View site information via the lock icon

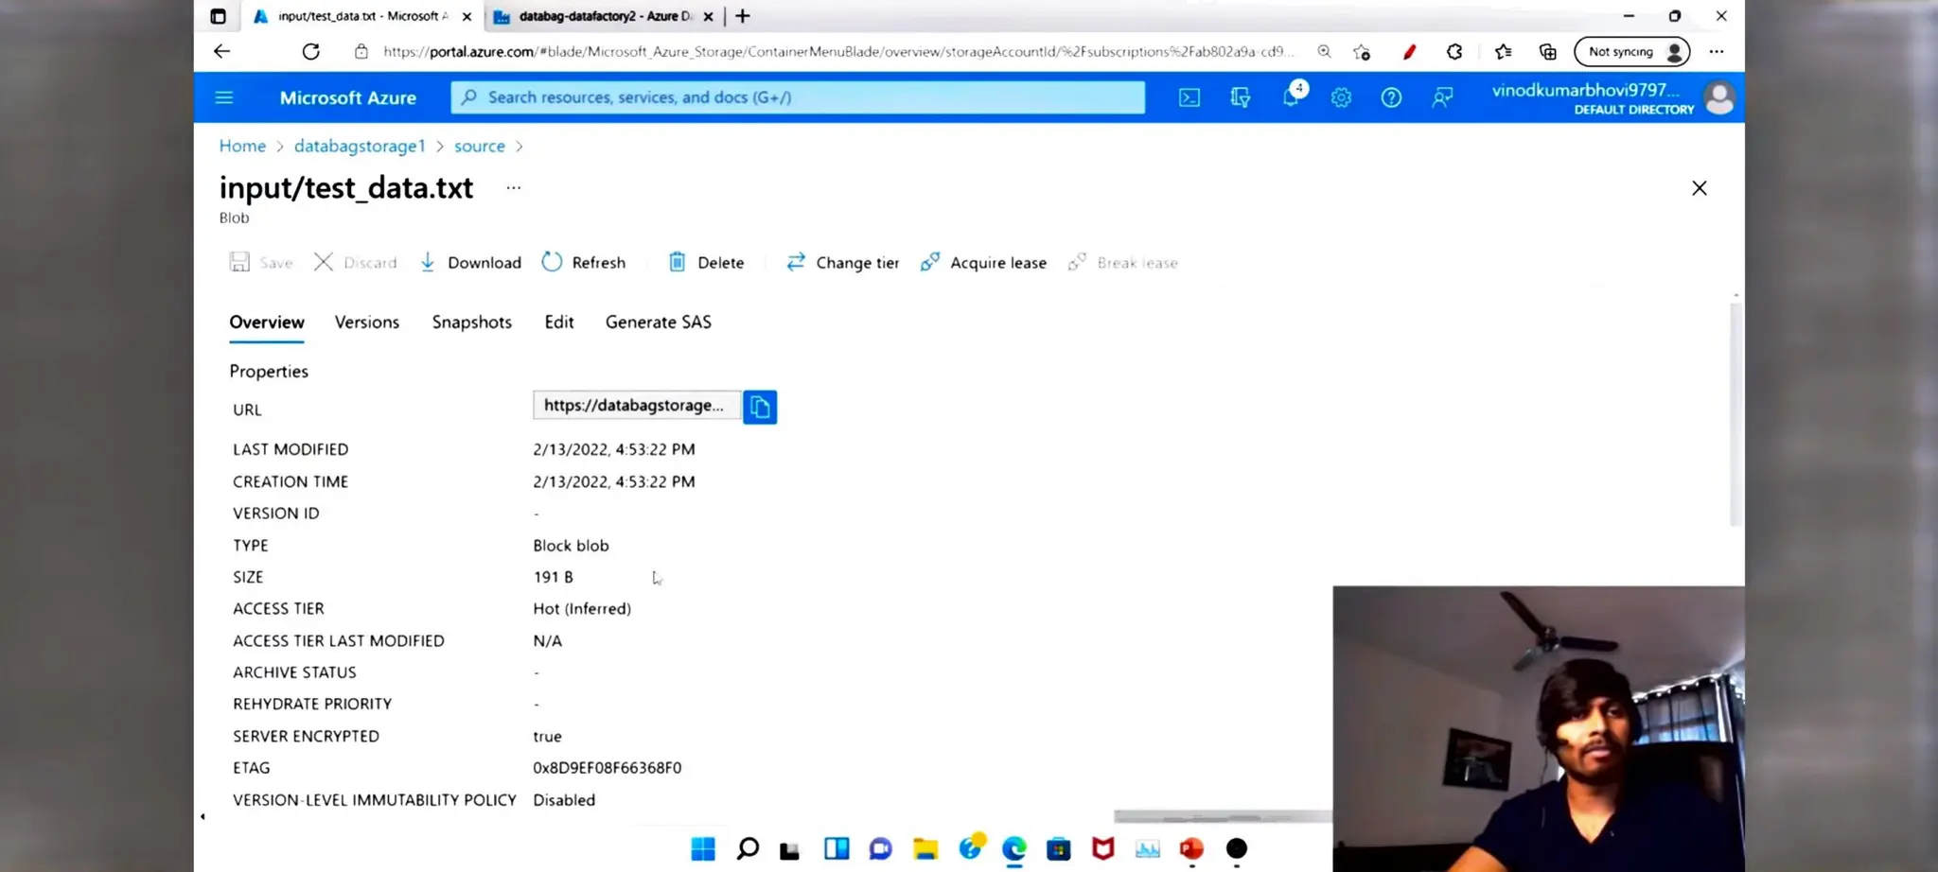361,51
